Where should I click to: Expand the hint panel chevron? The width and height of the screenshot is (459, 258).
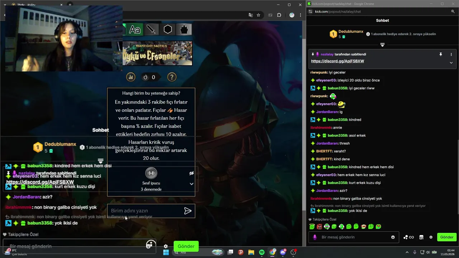tap(191, 184)
